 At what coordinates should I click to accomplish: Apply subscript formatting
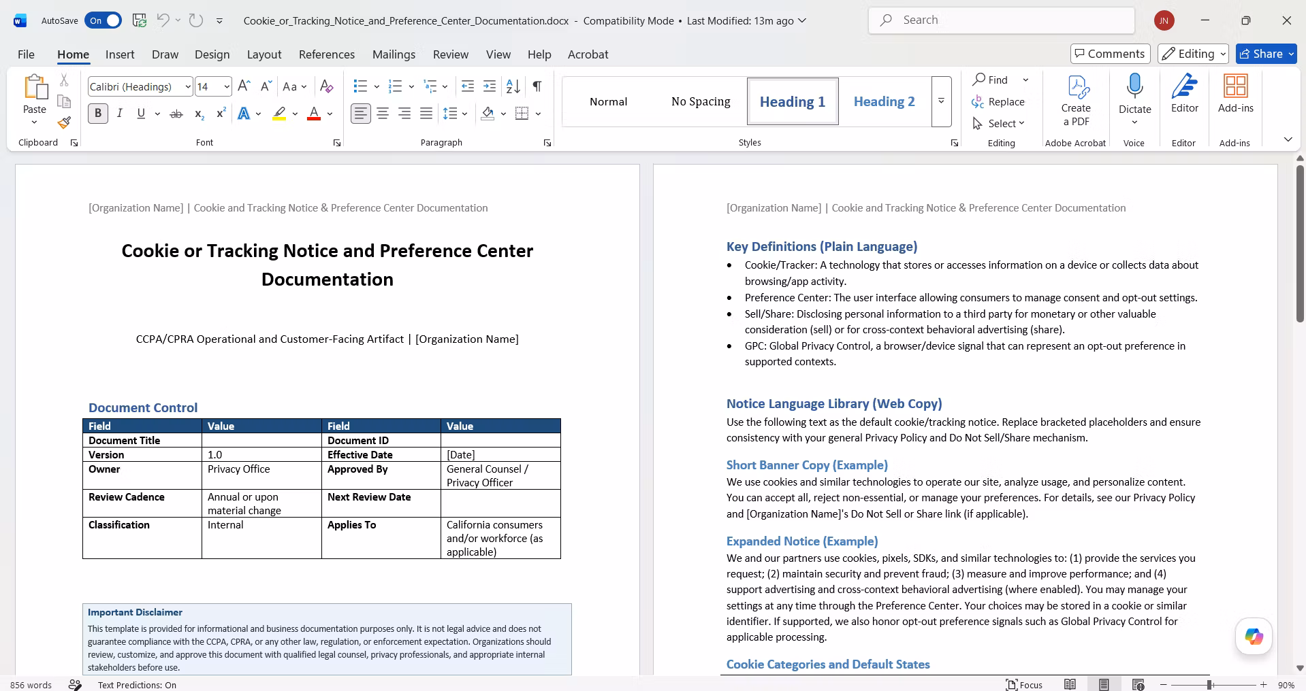point(199,114)
